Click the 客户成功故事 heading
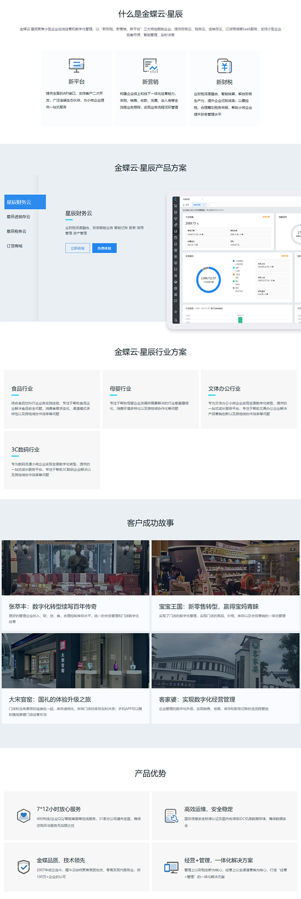This screenshot has height=899, width=301. pyautogui.click(x=150, y=523)
